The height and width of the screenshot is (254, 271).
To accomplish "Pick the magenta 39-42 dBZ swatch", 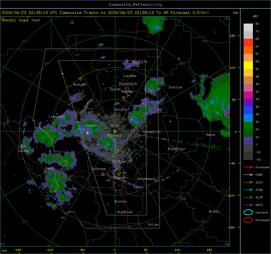I will [x=248, y=95].
